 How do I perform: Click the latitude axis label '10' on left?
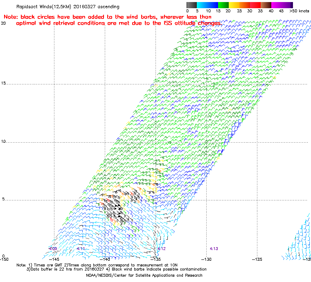coord(3,141)
